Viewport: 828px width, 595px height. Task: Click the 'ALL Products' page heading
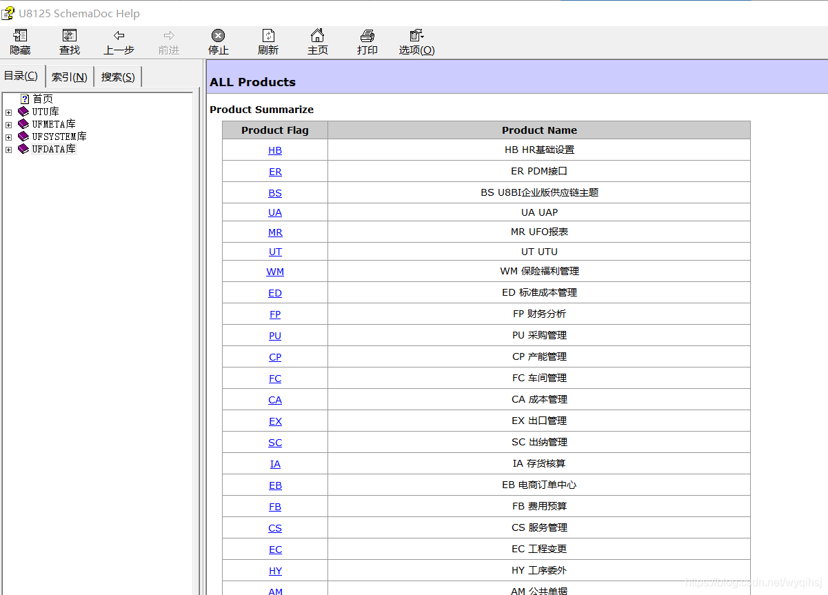coord(252,82)
